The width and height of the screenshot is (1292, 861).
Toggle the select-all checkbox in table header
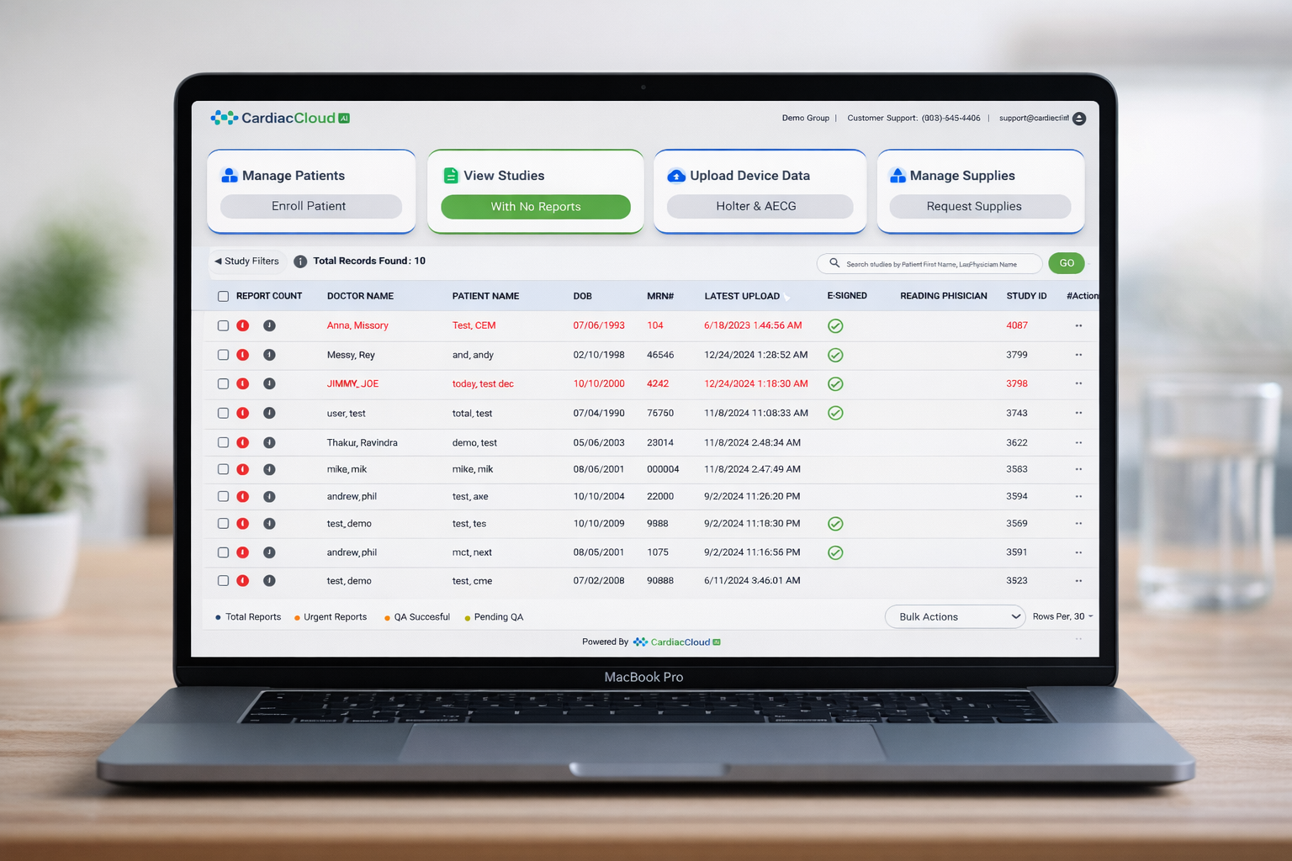(x=224, y=296)
